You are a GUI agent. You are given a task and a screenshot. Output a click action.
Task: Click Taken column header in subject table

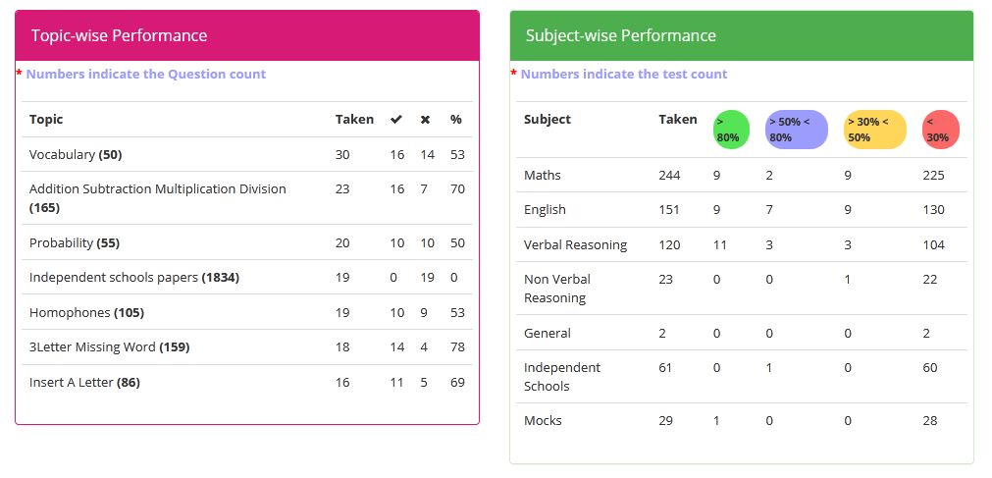point(678,119)
